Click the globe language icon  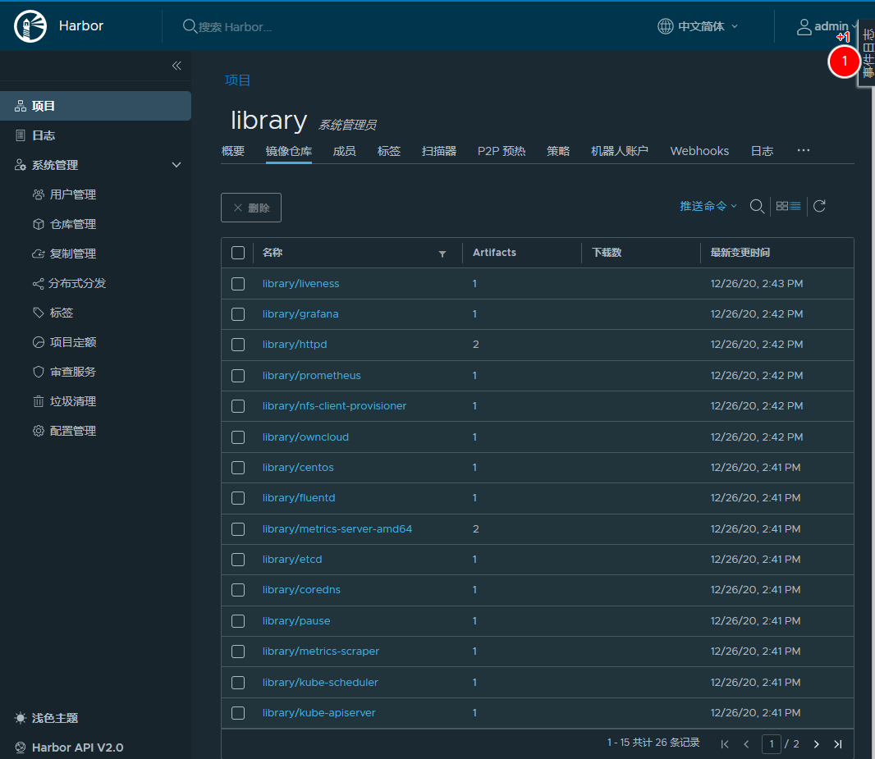pyautogui.click(x=665, y=26)
